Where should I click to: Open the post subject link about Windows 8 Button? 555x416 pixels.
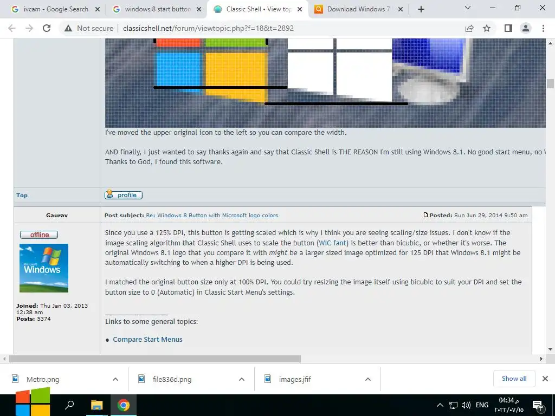click(212, 215)
